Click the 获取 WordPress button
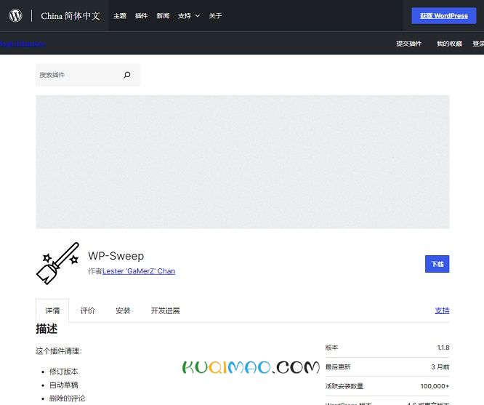The image size is (484, 405). click(443, 16)
